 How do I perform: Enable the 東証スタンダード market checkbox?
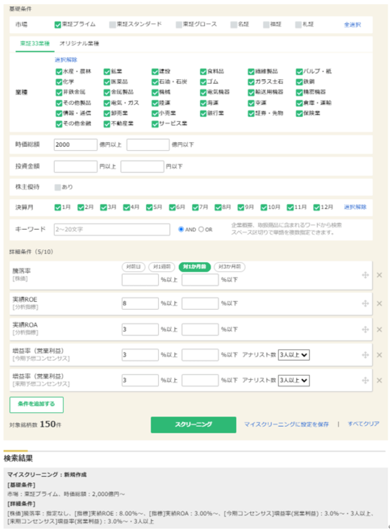click(x=112, y=25)
